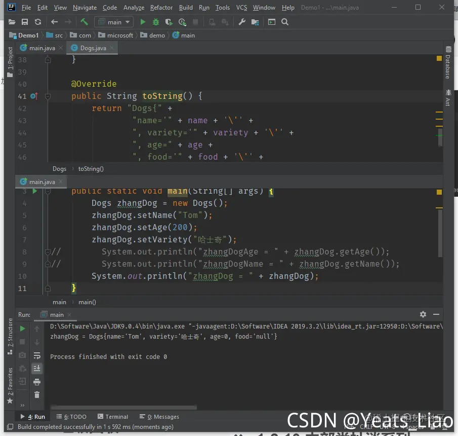458x436 pixels.
Task: Click the fold end marker on line 38
Action: [48, 60]
